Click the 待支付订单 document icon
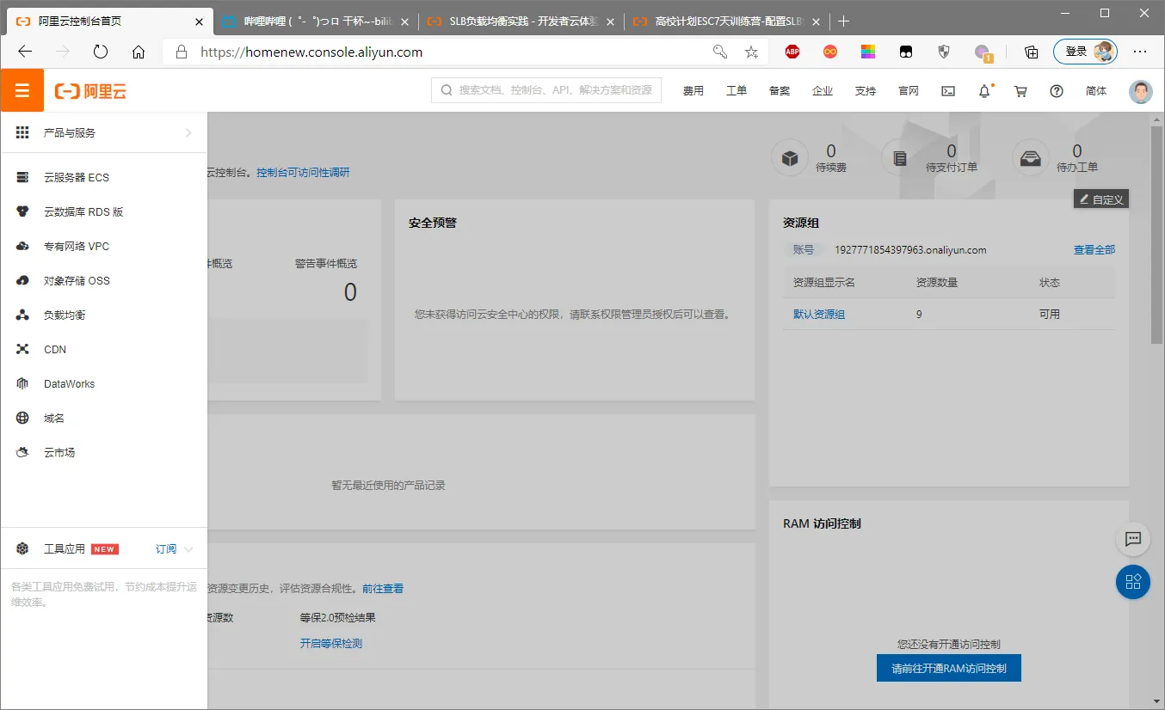 [900, 159]
